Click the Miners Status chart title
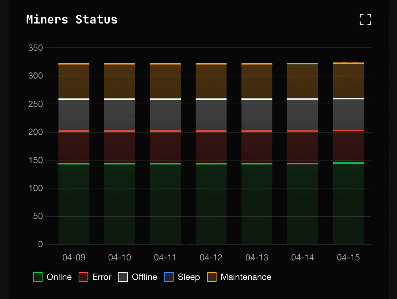This screenshot has width=397, height=299. (71, 19)
